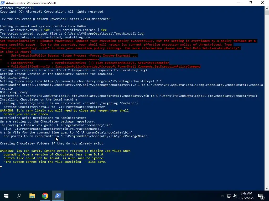Minimize the PowerShell window

pyautogui.click(x=239, y=3)
